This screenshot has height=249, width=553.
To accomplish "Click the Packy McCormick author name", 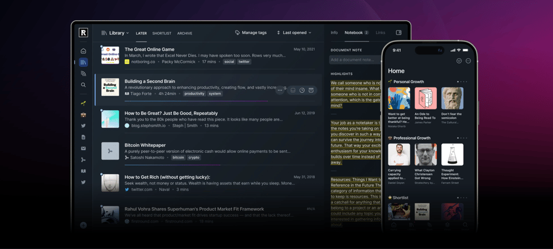I will pos(178,62).
